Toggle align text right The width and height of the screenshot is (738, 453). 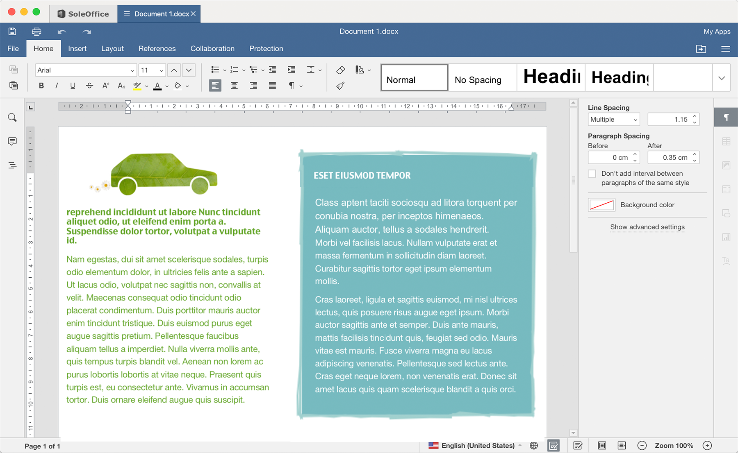[253, 86]
